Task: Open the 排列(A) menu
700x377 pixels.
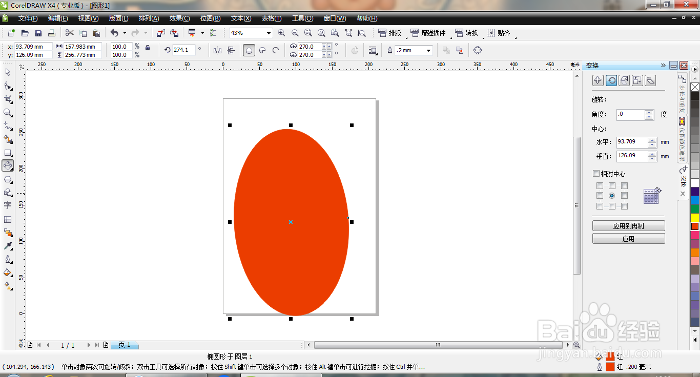Action: (x=149, y=18)
